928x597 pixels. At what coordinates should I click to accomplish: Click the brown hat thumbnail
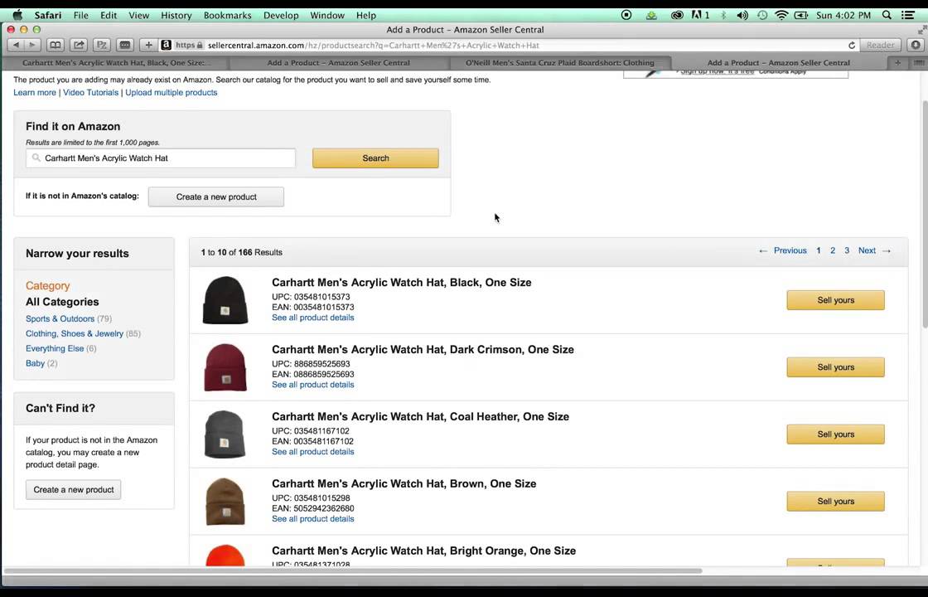(225, 501)
